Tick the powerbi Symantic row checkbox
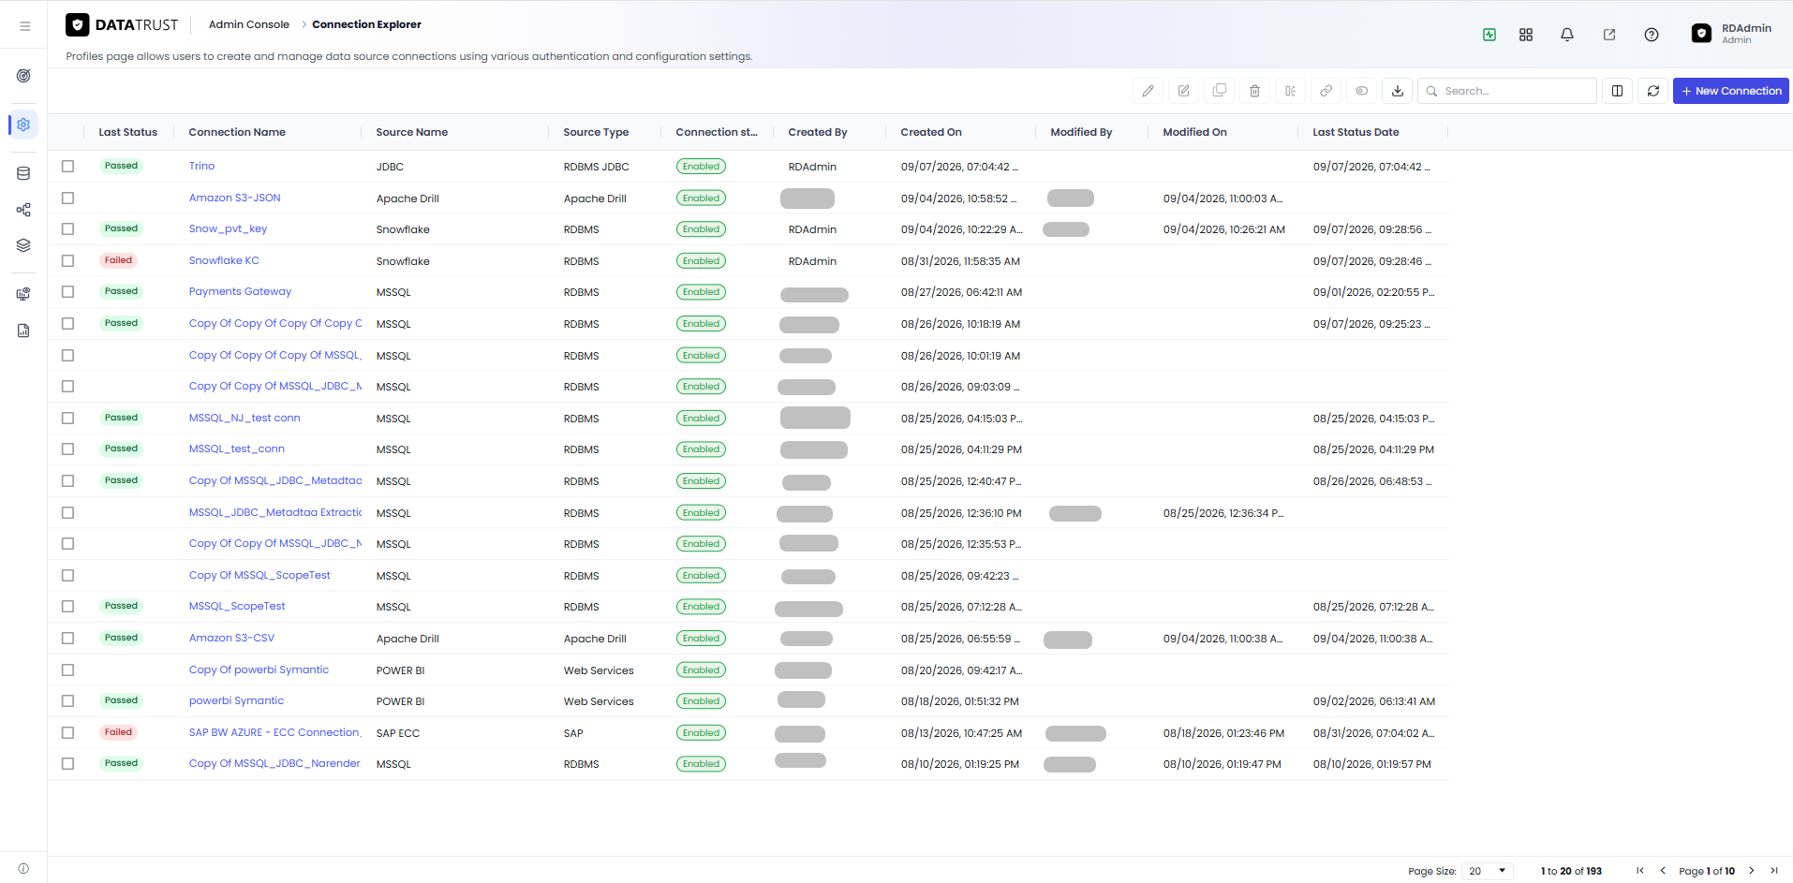This screenshot has height=883, width=1793. pos(67,700)
